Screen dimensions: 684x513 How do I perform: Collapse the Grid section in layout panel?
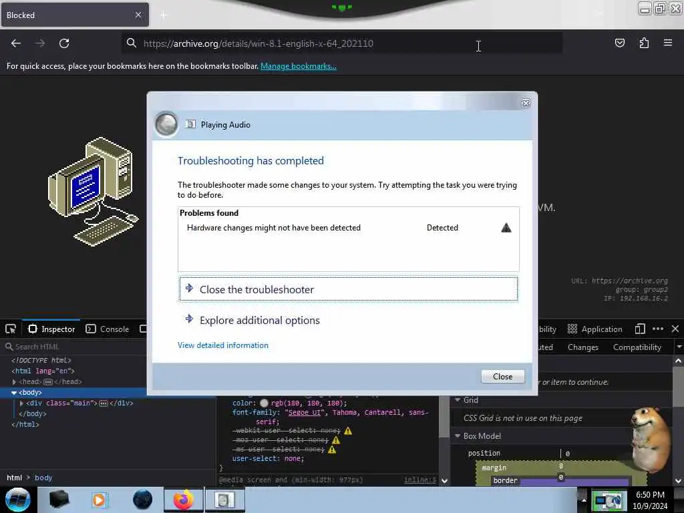point(458,399)
